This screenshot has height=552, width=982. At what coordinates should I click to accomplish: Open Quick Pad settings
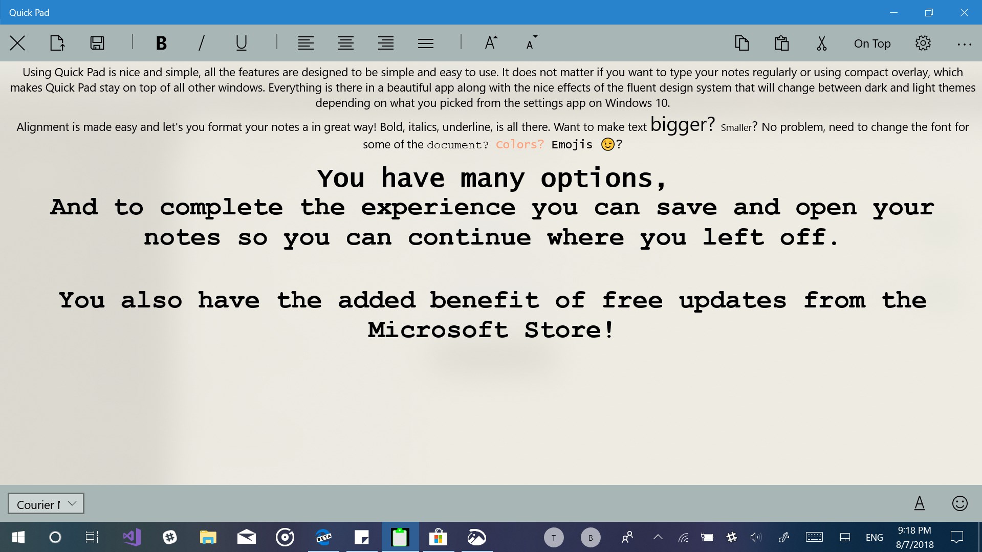[923, 43]
